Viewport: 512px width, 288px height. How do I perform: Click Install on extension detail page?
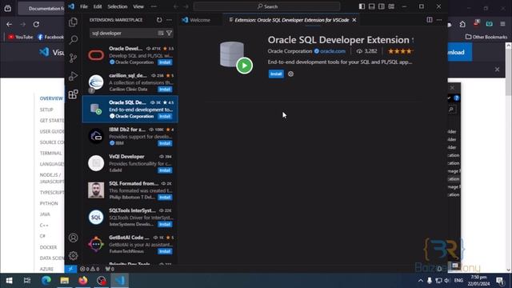276,74
